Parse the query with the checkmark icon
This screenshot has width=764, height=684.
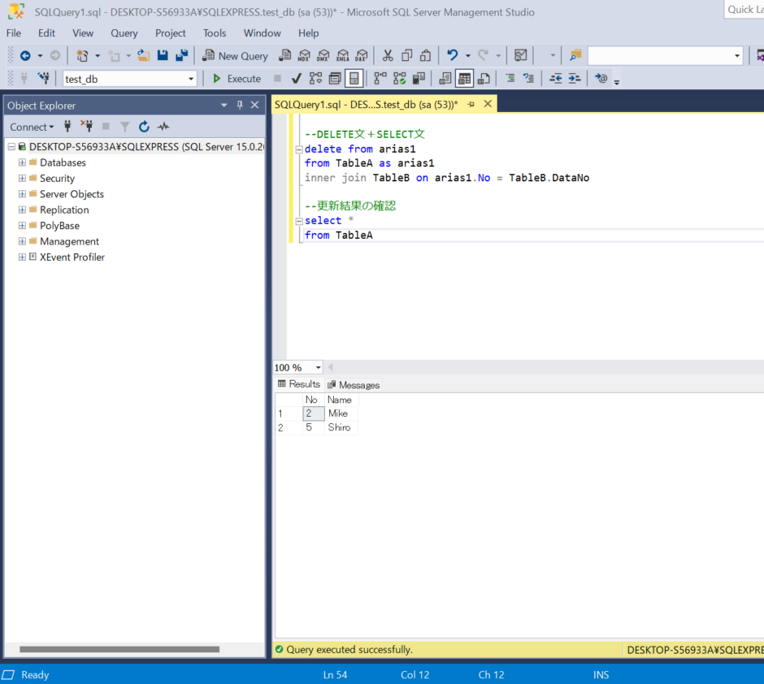pos(296,79)
